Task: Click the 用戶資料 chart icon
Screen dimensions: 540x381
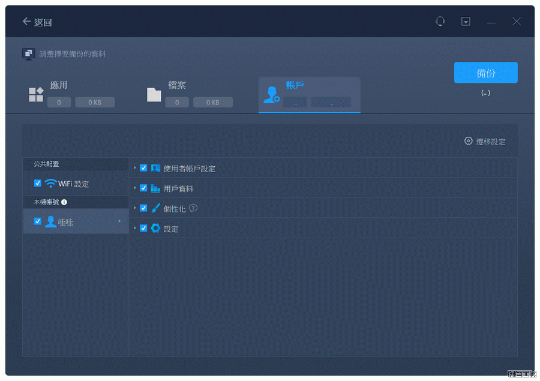Action: 155,188
